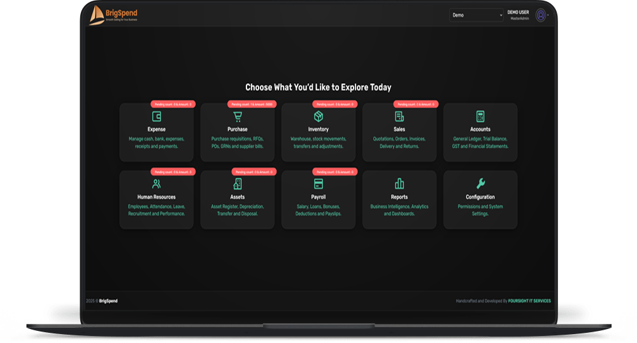Image resolution: width=637 pixels, height=343 pixels.
Task: Click the BrigSpend sailboat logo
Action: tap(97, 15)
